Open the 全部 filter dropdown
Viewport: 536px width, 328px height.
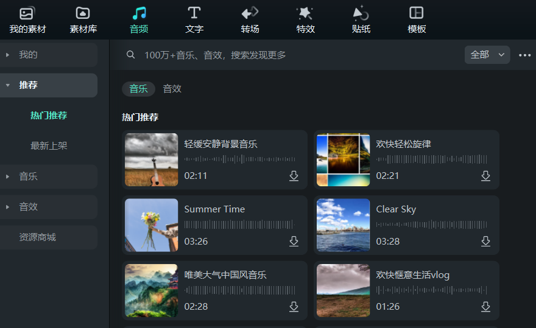pos(487,55)
